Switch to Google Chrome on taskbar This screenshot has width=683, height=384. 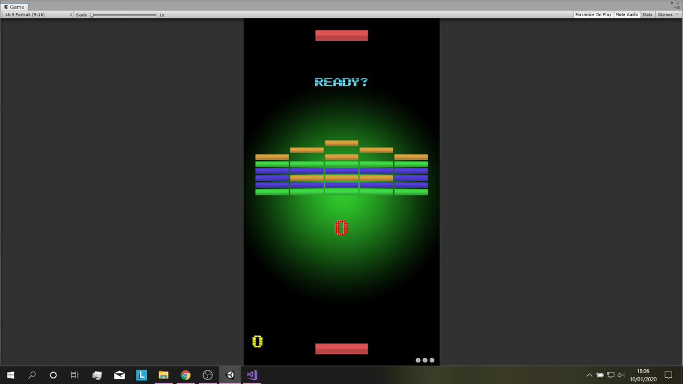coord(186,375)
